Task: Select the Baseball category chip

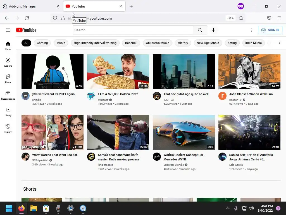Action: [x=131, y=43]
